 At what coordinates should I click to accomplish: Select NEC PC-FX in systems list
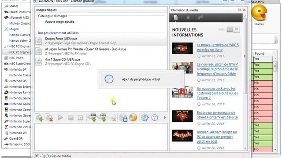tap(16, 58)
